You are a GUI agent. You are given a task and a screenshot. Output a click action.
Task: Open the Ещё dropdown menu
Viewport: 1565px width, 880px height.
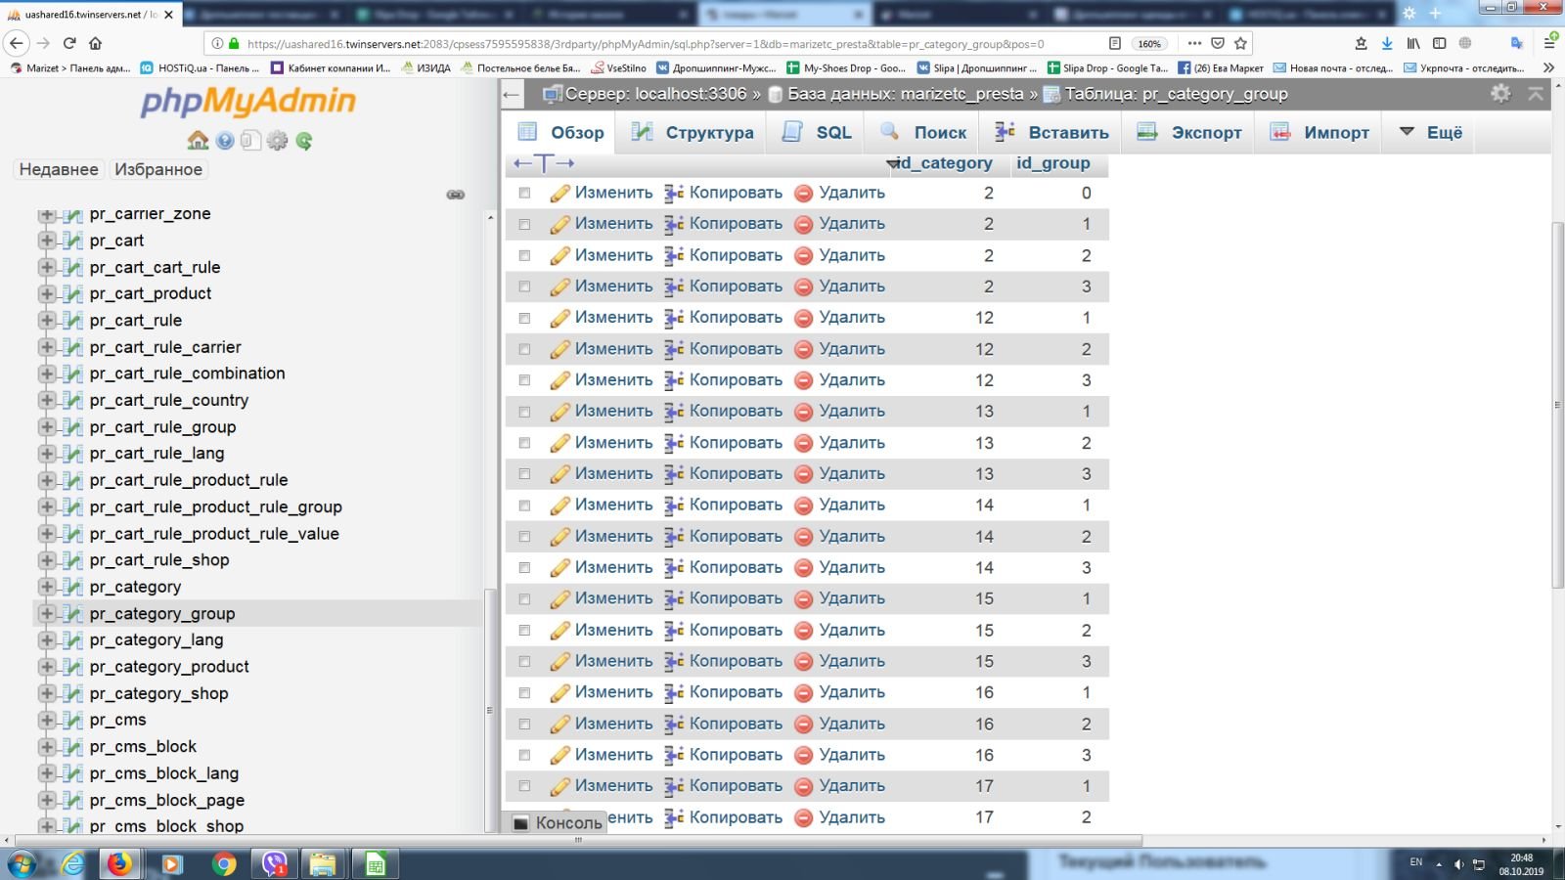click(1430, 133)
